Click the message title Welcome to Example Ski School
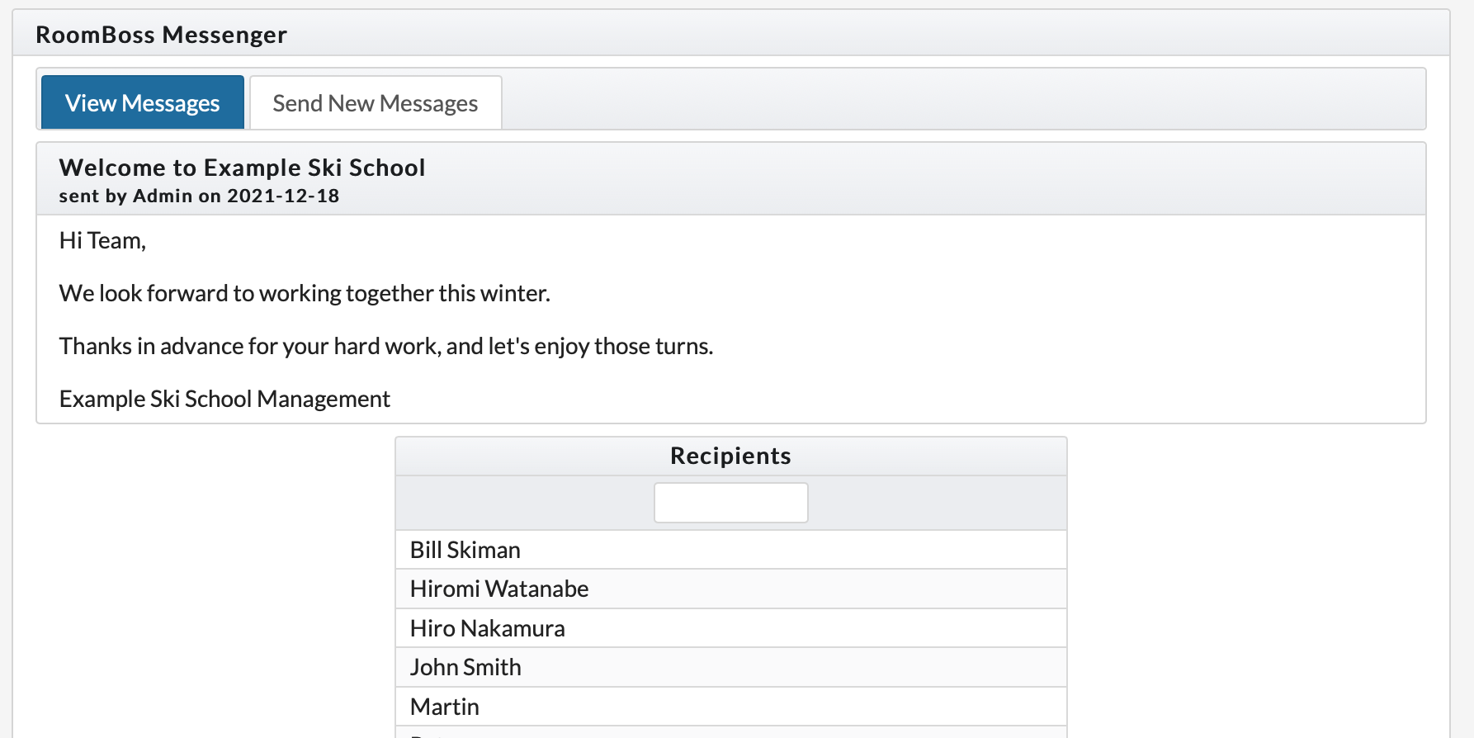1474x738 pixels. 242,168
